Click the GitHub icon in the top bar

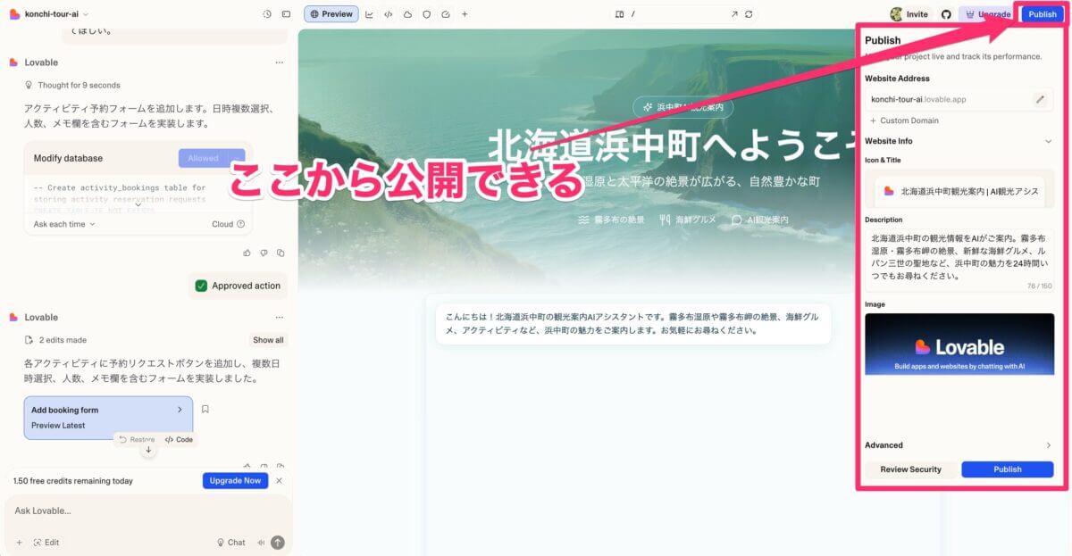pos(946,14)
